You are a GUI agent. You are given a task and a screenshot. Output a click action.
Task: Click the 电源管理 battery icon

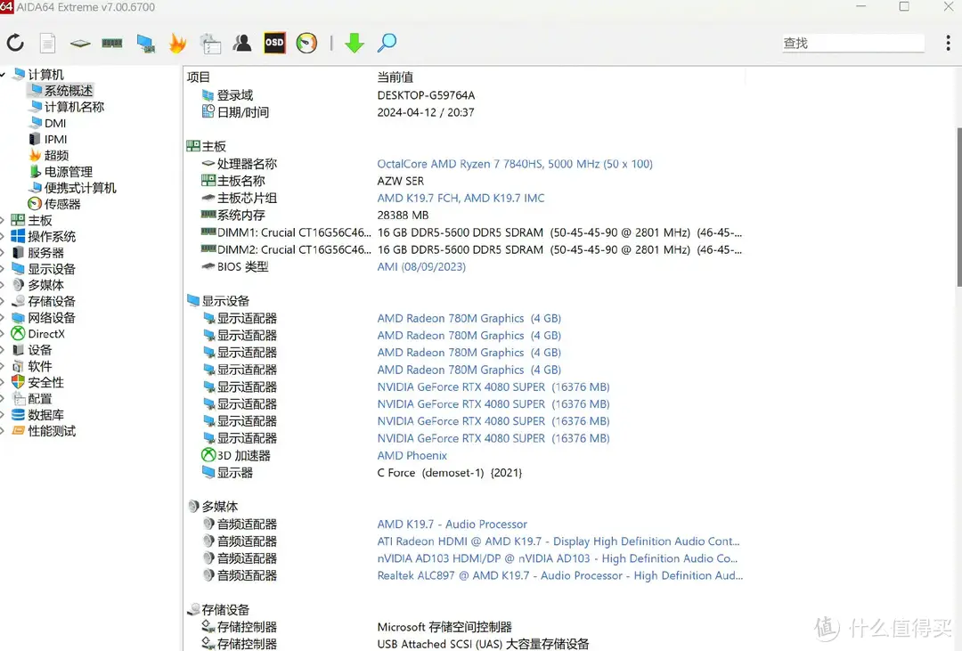pyautogui.click(x=36, y=171)
